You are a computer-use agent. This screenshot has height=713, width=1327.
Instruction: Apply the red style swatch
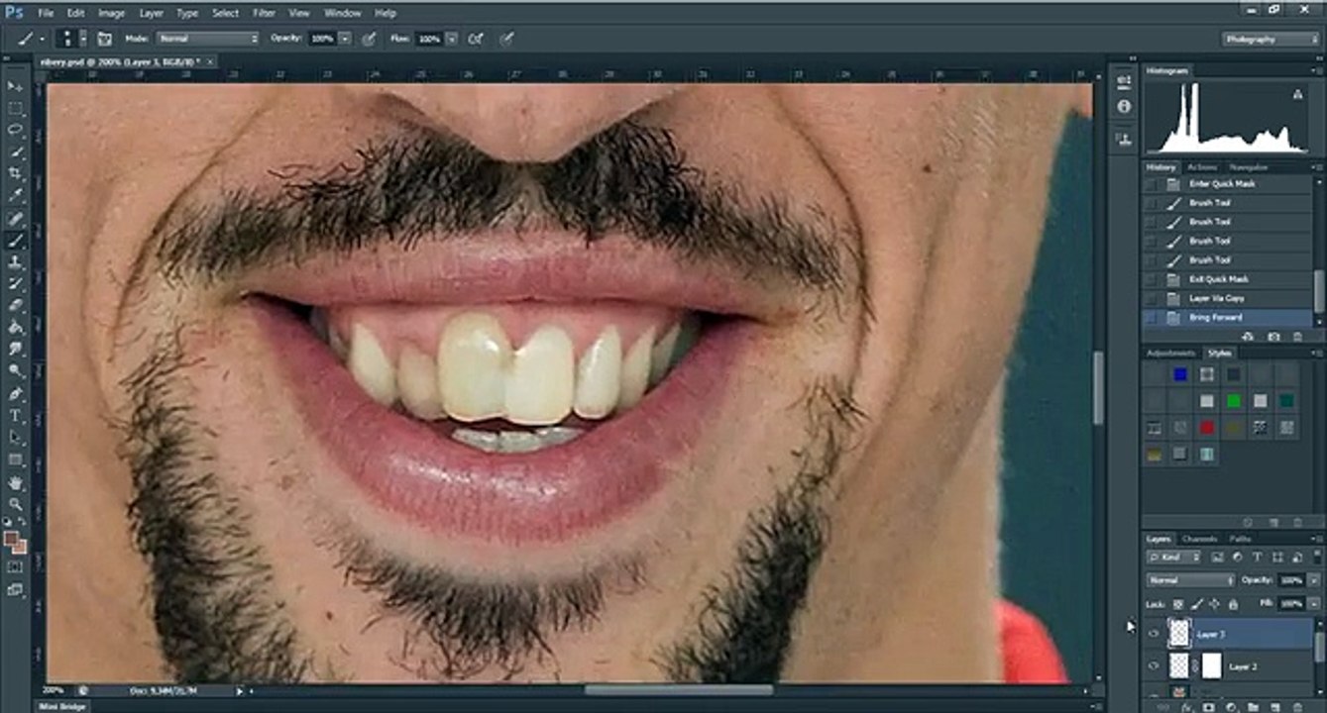click(1206, 428)
